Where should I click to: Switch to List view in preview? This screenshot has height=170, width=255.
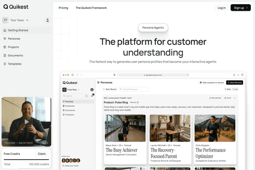[235, 89]
